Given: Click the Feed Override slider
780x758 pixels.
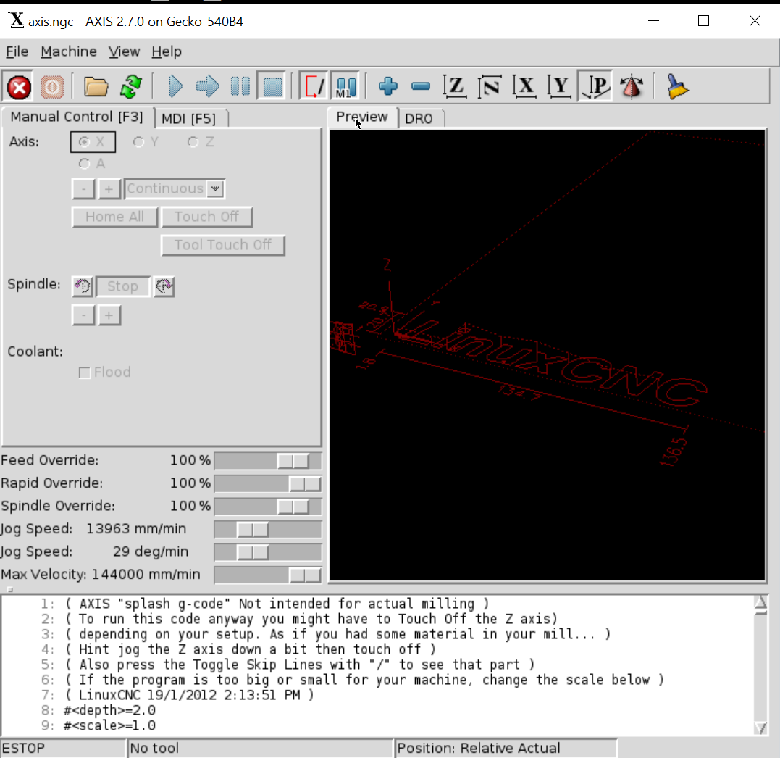Looking at the screenshot, I should (267, 461).
